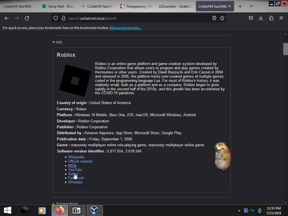Open the Firefox application menu

[x=281, y=18]
